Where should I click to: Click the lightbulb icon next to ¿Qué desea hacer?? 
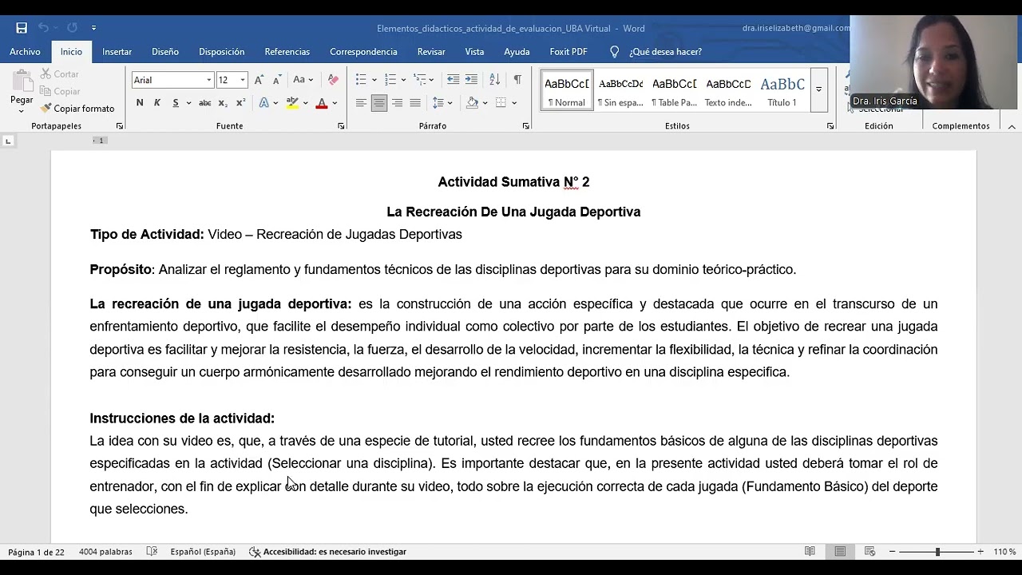click(x=614, y=51)
